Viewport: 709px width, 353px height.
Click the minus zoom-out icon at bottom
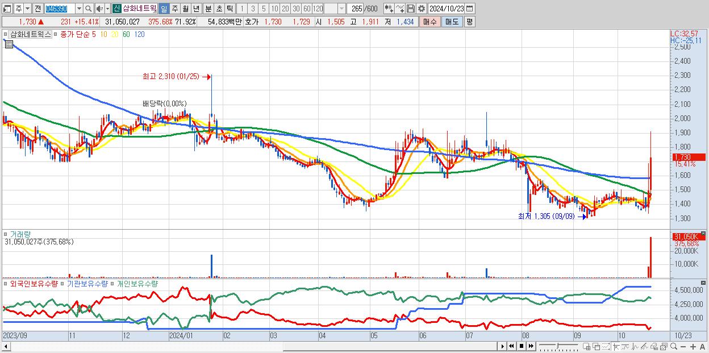683,347
